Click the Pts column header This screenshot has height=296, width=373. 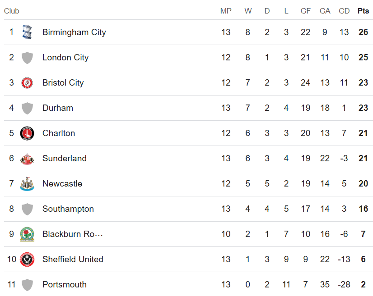(363, 11)
